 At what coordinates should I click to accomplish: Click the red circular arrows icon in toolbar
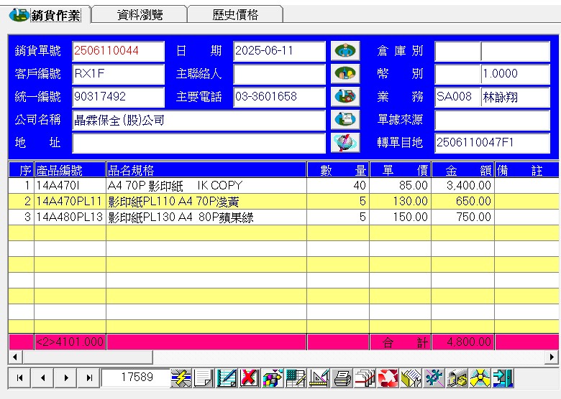[388, 378]
